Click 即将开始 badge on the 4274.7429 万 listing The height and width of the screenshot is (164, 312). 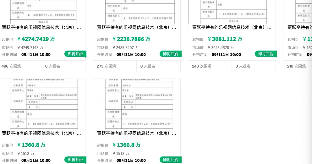[75, 54]
